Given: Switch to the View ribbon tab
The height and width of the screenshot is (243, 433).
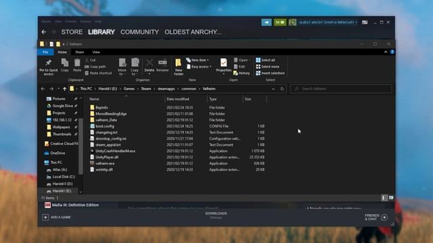Looking at the screenshot, I should coord(96,52).
